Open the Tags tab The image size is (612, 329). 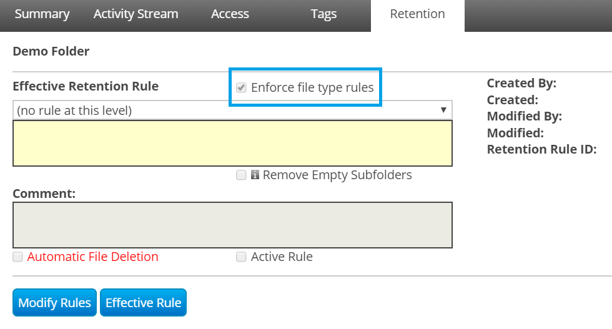pos(323,14)
